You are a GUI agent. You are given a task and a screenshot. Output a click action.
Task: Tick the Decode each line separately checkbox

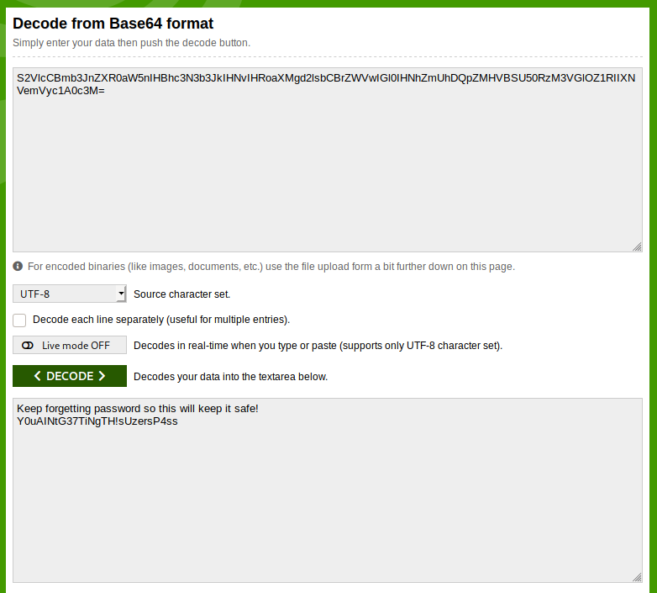click(x=19, y=320)
